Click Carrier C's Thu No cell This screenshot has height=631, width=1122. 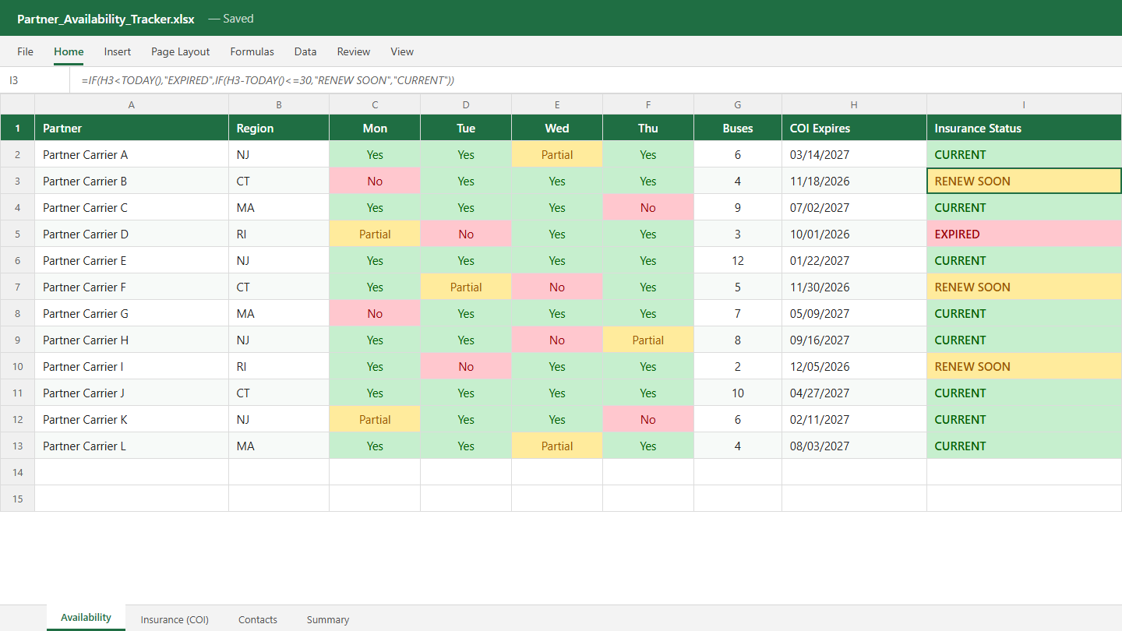648,207
